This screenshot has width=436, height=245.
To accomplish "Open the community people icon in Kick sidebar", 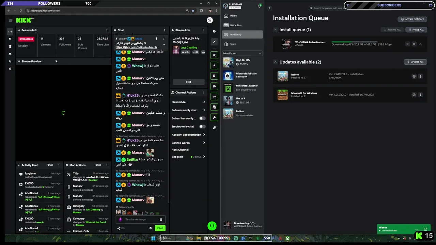I will 10,61.
